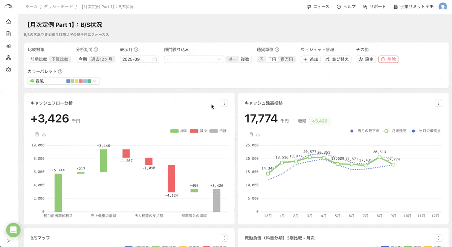Expand the カラーパレット 春風 dropdown
This screenshot has width=452, height=247.
[64, 81]
